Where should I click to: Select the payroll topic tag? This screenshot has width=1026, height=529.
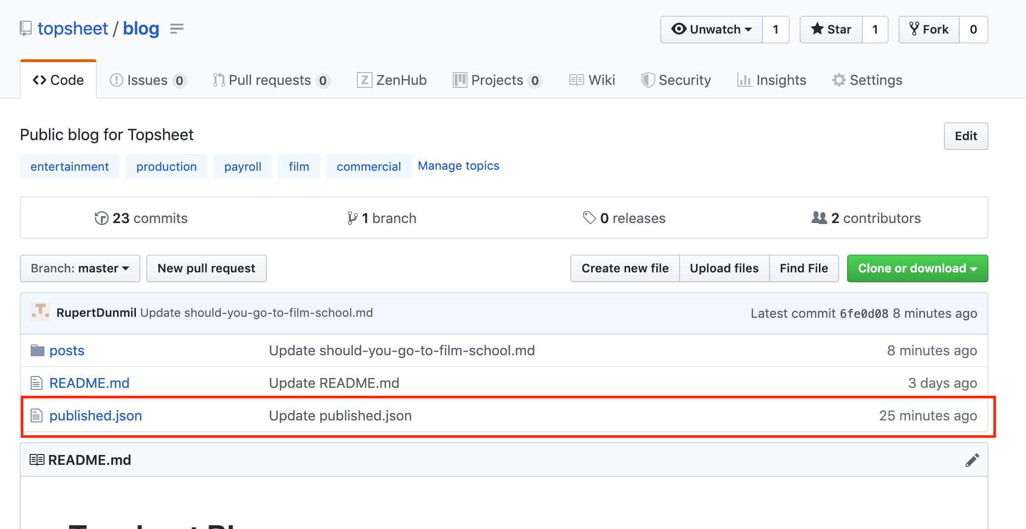pos(243,167)
